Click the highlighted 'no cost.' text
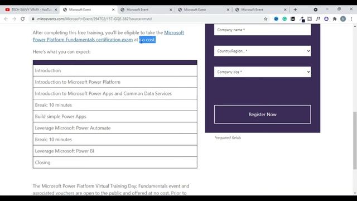The image size is (357, 201). 147,40
